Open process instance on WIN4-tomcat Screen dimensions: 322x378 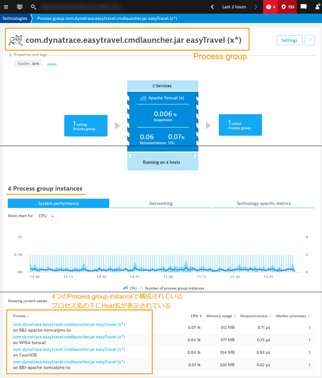pos(69,337)
